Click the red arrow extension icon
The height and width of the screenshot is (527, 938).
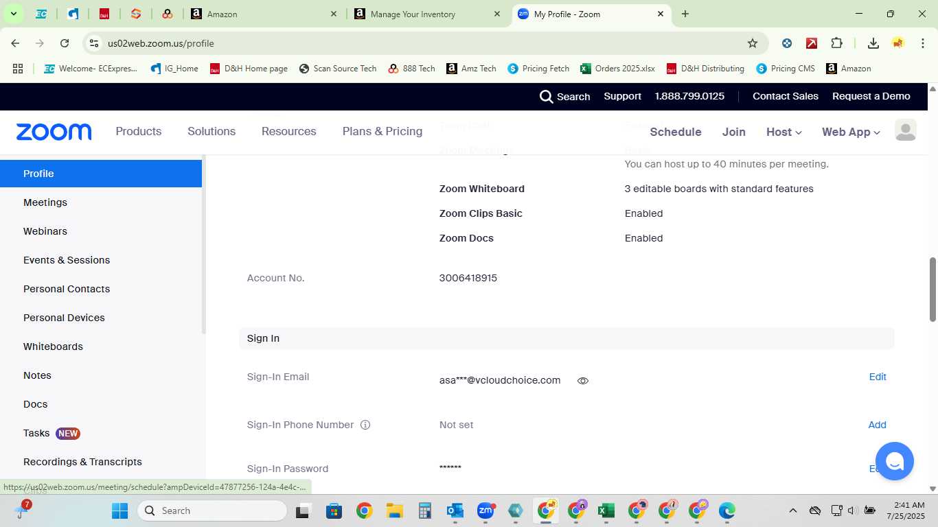pyautogui.click(x=812, y=43)
